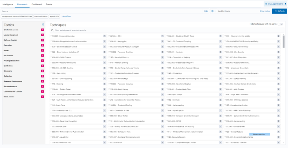The height and width of the screenshot is (148, 288).
Task: Click the DQL query language button
Action: [x=206, y=11]
